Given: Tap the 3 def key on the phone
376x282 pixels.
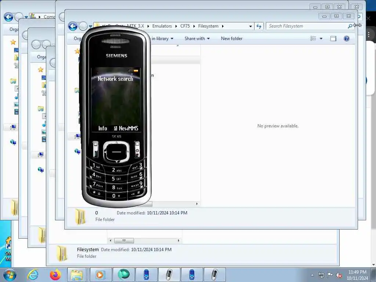Looking at the screenshot, I should (x=137, y=166).
